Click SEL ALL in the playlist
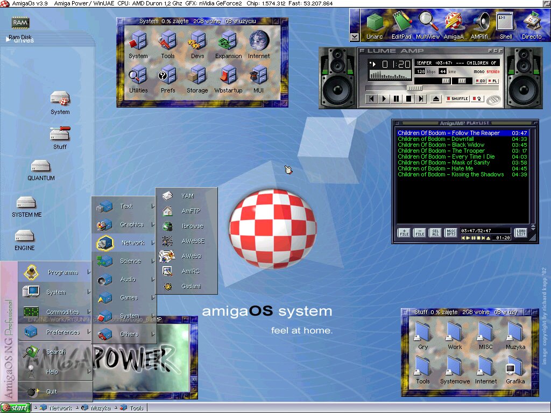Screen dimensions: 551x413 (435, 232)
